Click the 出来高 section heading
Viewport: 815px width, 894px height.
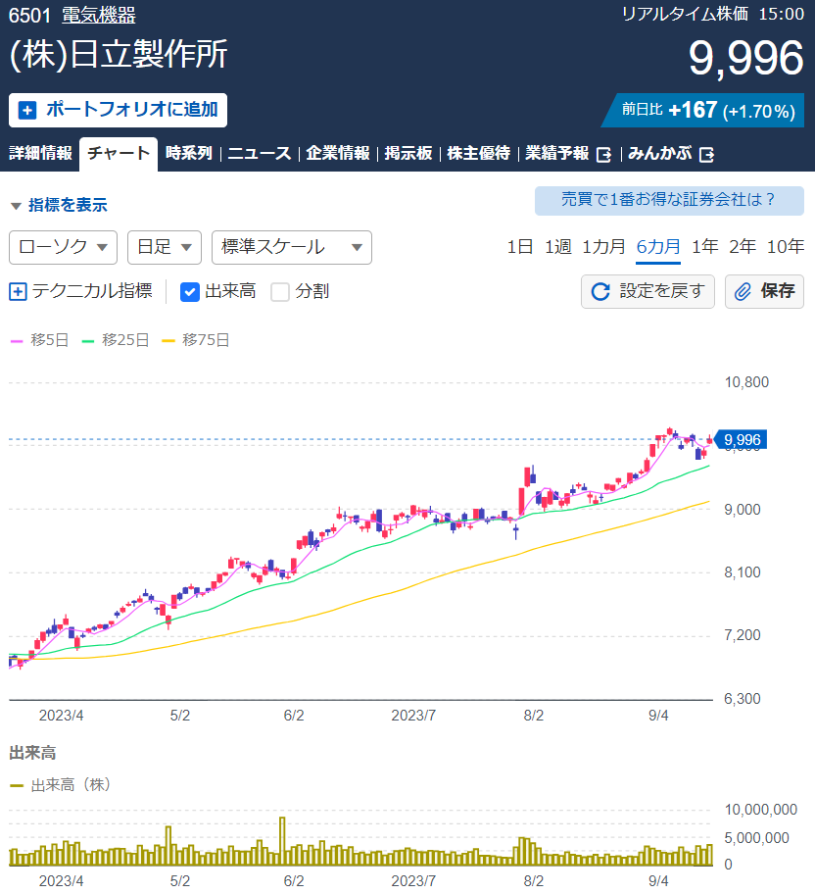point(32,753)
